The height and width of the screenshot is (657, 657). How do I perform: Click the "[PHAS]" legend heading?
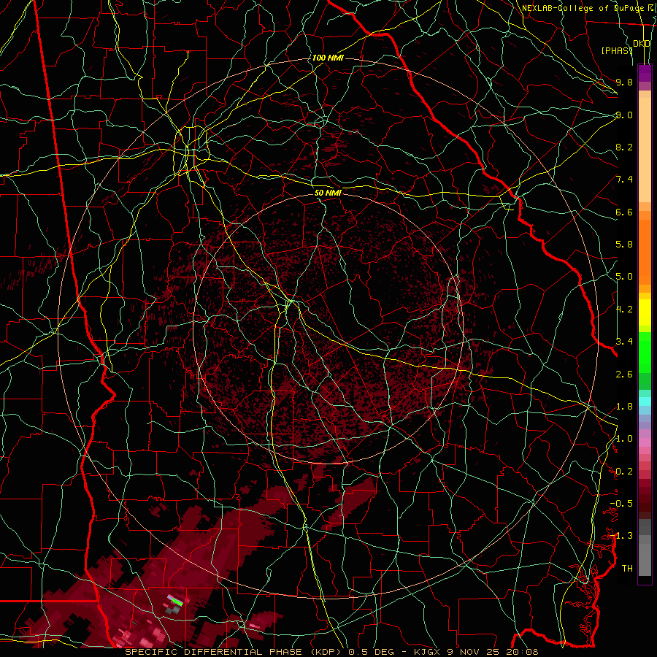click(x=617, y=50)
